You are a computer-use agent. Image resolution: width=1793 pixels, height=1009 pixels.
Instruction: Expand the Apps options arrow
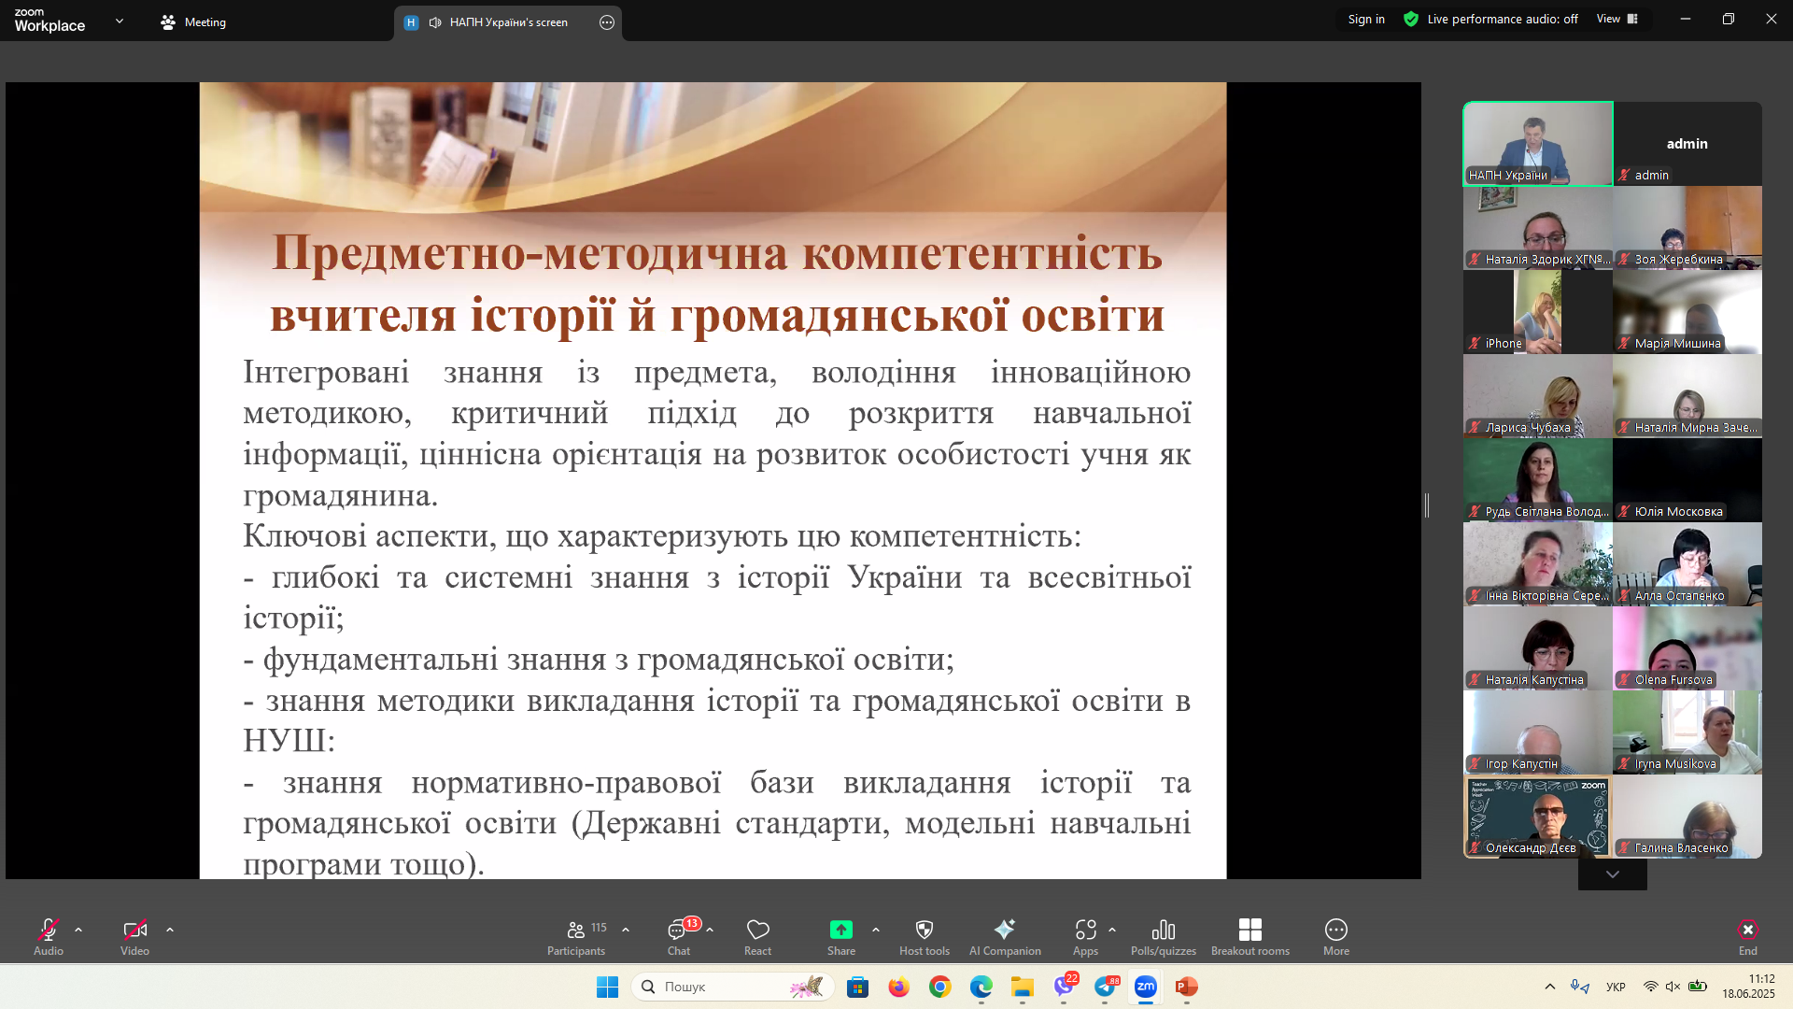click(1112, 930)
